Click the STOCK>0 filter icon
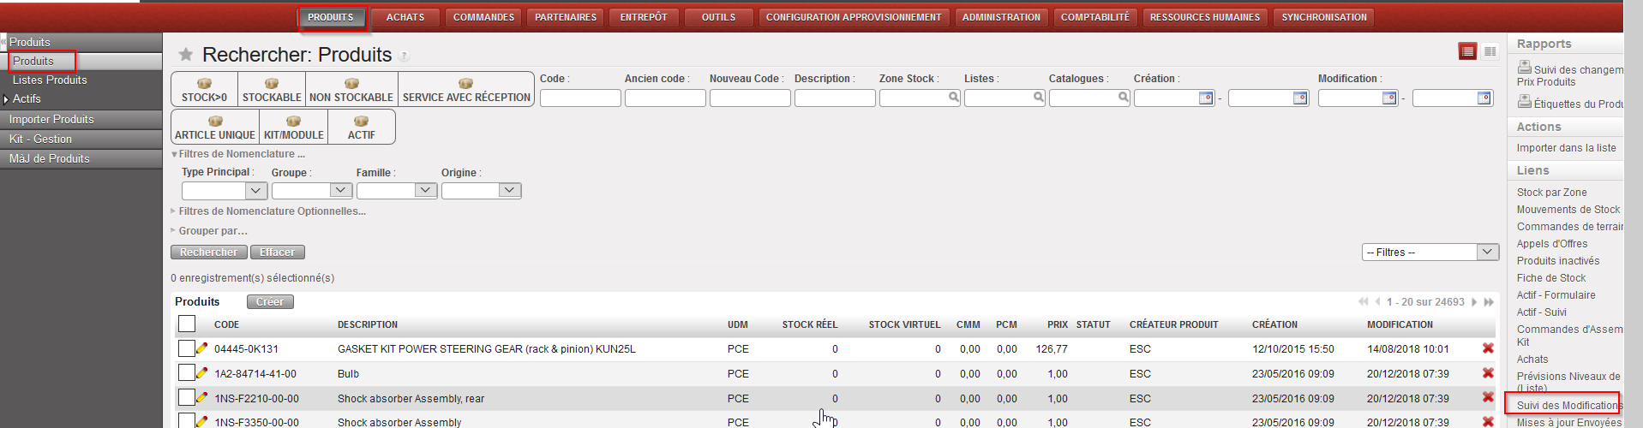Viewport: 1643px width, 428px height. (204, 84)
